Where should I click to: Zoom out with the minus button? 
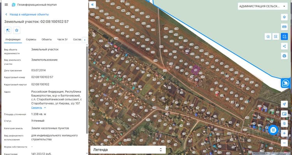(284, 143)
